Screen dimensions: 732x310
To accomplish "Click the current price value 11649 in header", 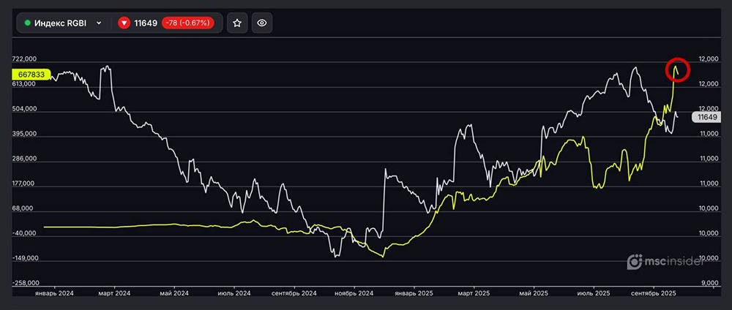I will coord(146,23).
